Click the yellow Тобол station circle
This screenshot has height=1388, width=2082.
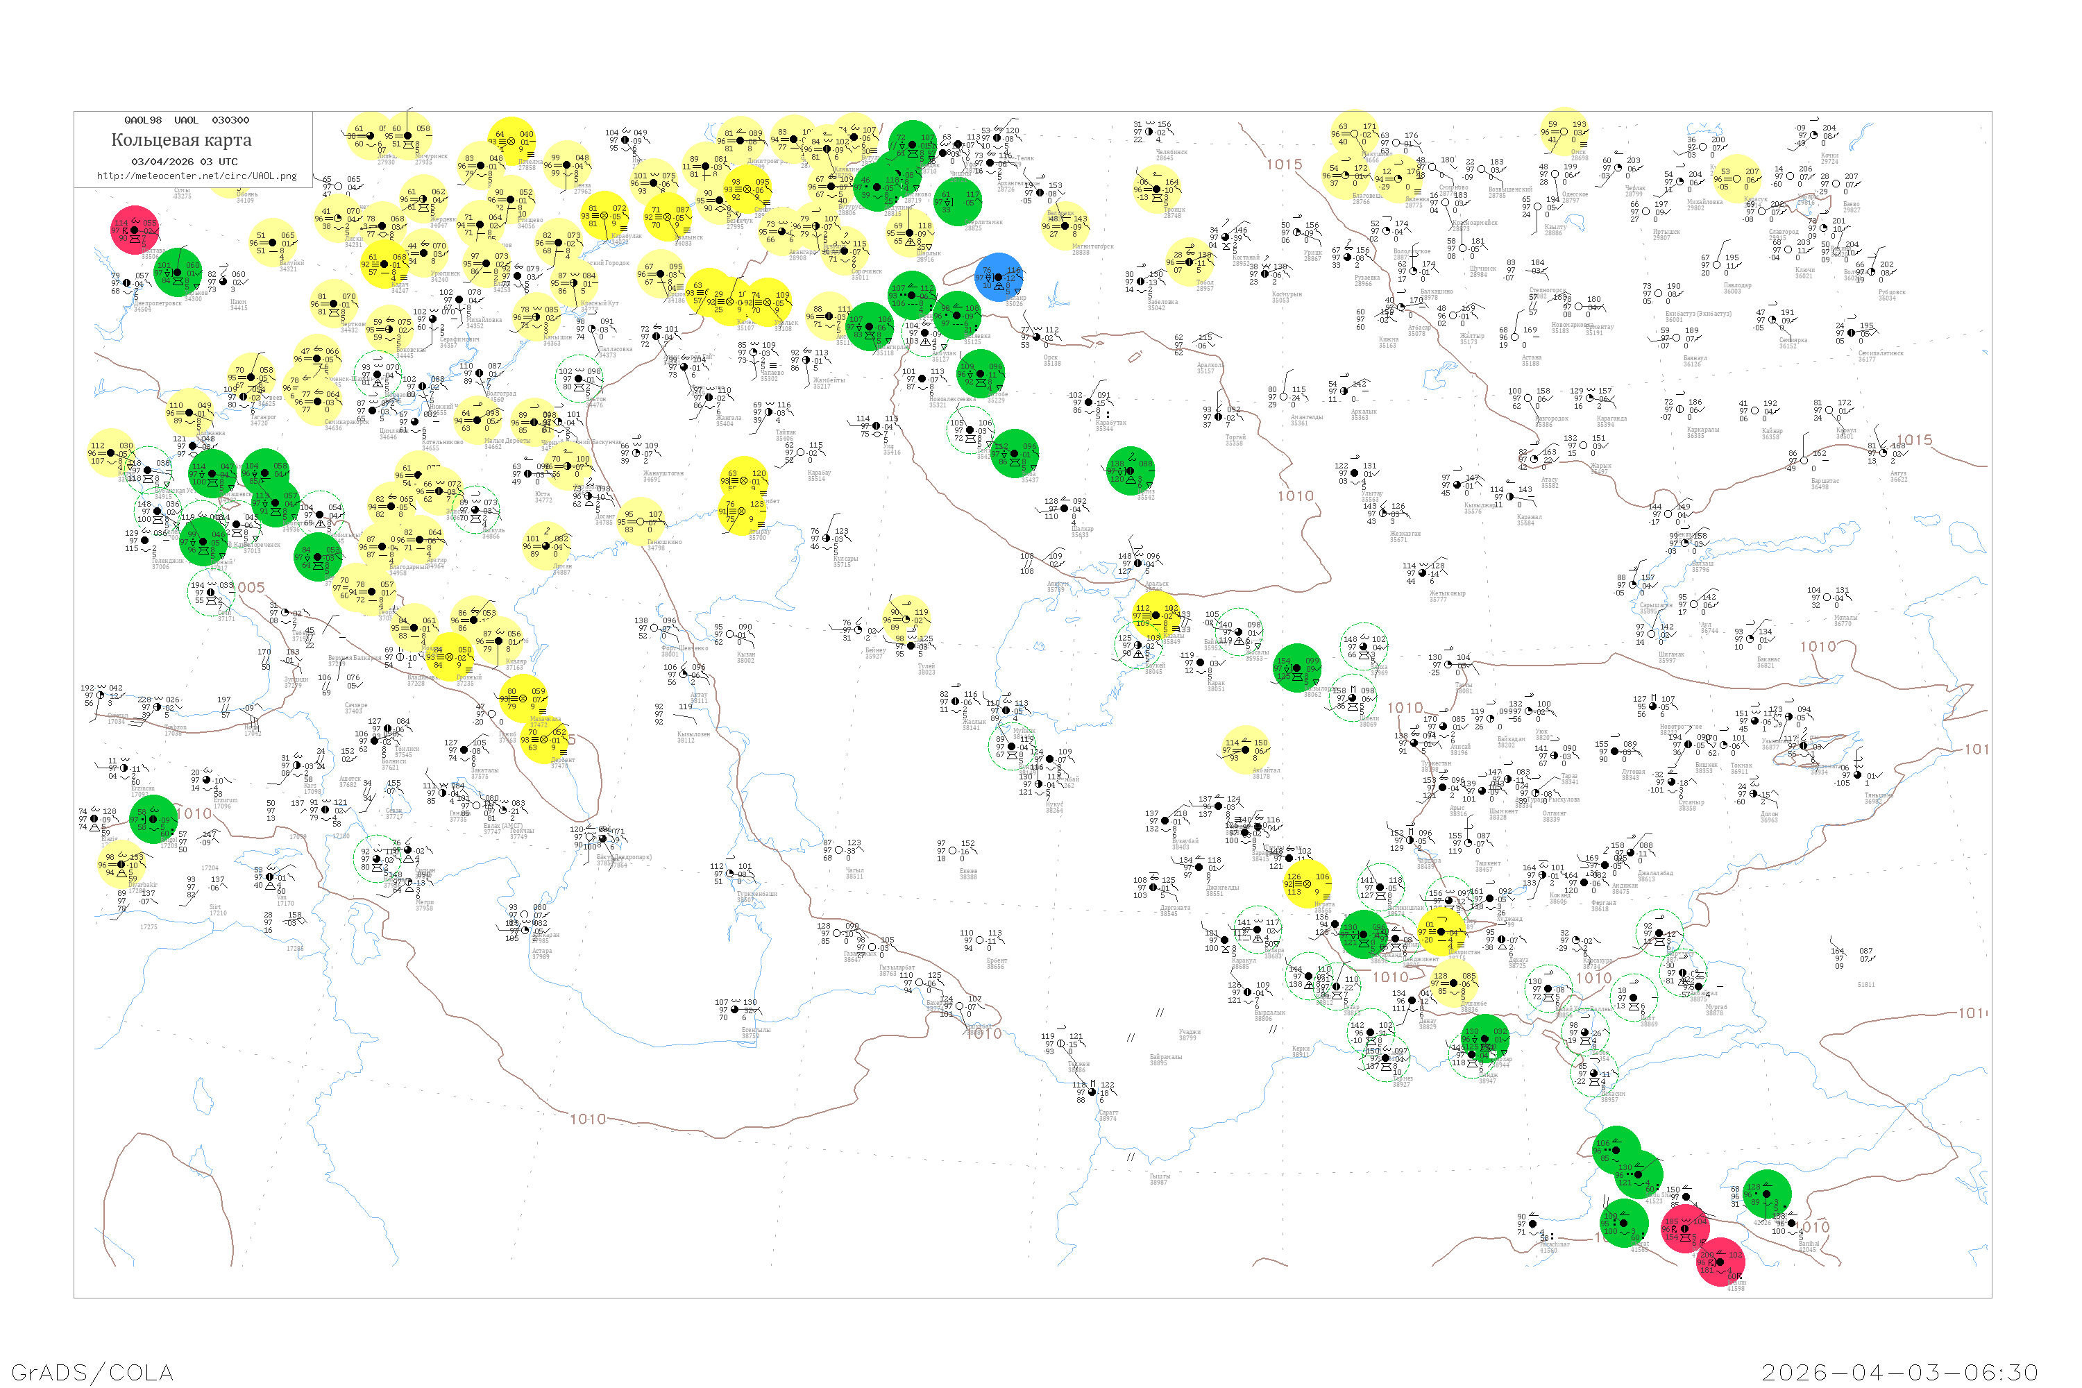click(1190, 262)
